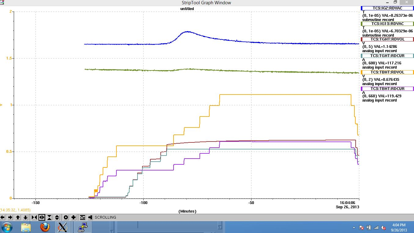414x233 pixels.
Task: Expand the time axis with the outward horizontal arrows
Action: coord(42,217)
